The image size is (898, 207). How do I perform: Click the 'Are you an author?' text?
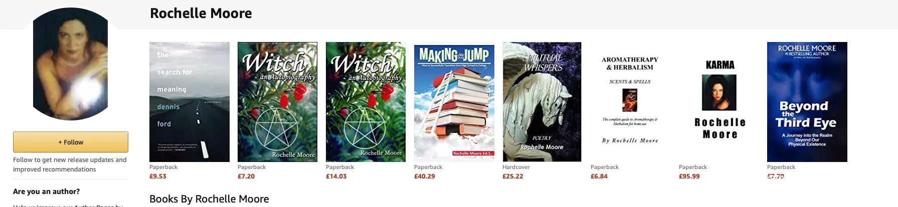[47, 191]
